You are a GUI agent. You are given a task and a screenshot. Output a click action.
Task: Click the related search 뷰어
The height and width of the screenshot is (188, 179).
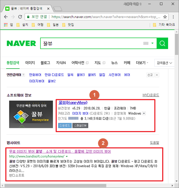[x=127, y=75]
